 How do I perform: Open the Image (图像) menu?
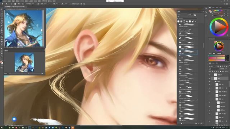coord(13,1)
